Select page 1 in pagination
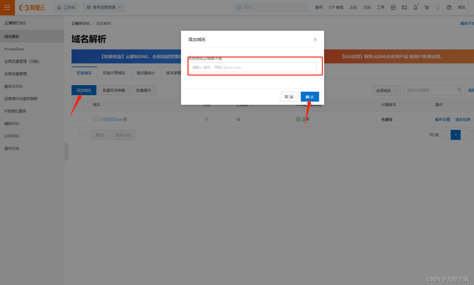474x285 pixels. tap(455, 135)
